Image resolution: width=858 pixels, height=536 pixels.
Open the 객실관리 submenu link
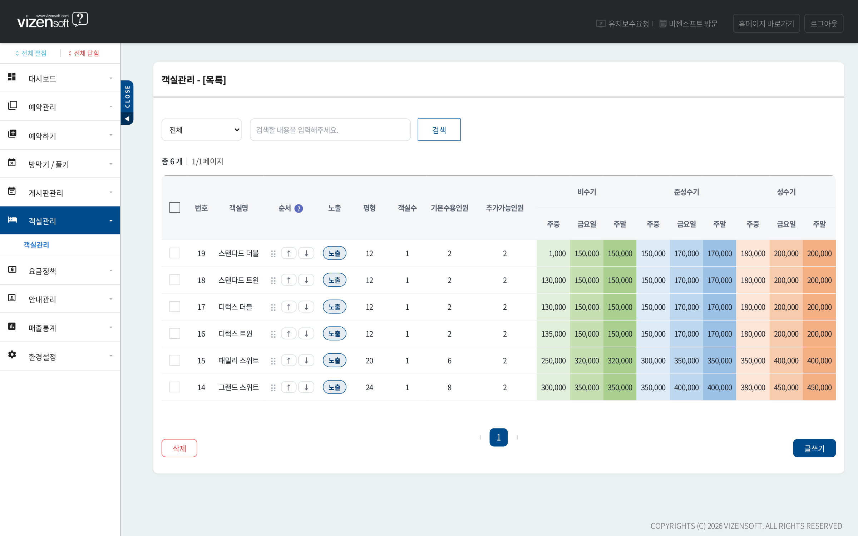point(36,245)
